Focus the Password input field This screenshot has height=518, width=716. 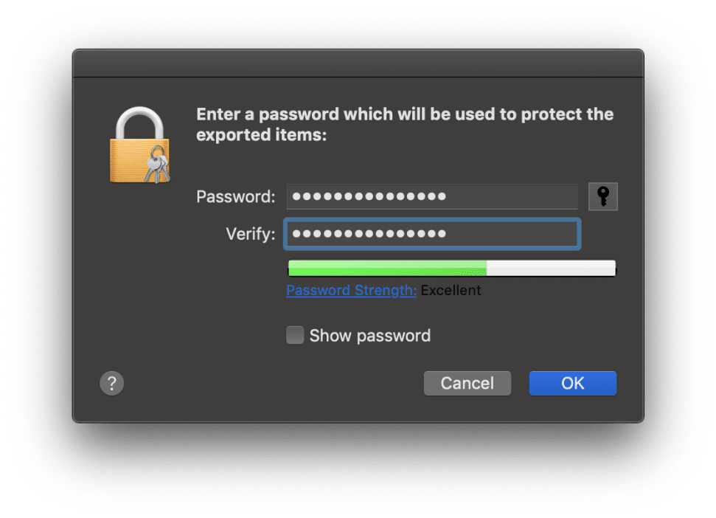[x=509, y=197]
